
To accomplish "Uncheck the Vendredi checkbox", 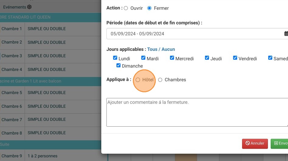I will 235,58.
